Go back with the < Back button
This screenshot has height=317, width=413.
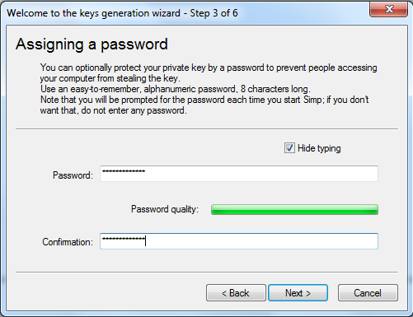pos(236,293)
